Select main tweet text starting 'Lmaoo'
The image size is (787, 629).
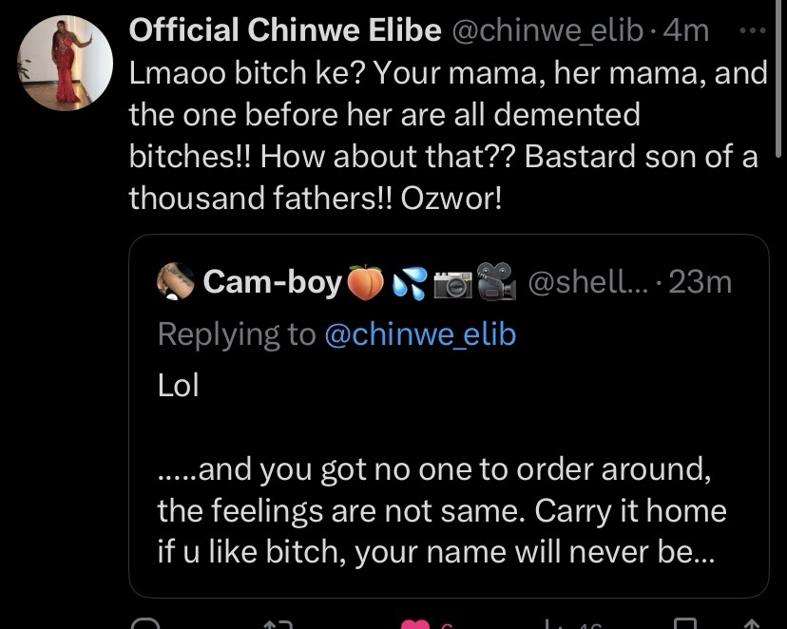click(x=449, y=135)
